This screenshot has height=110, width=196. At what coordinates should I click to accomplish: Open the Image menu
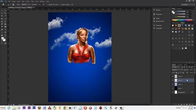[14, 1]
